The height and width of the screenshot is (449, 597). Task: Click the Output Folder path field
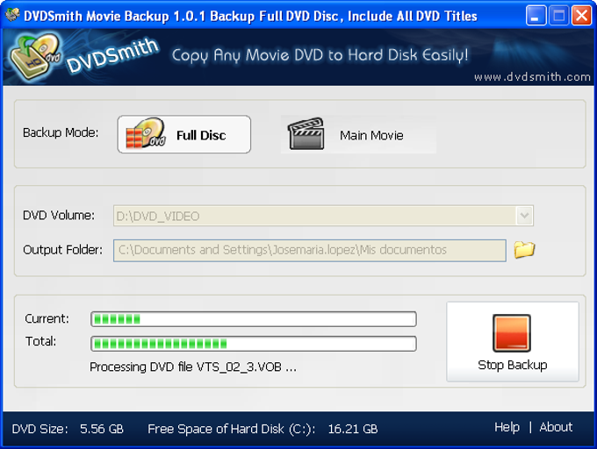(x=310, y=251)
